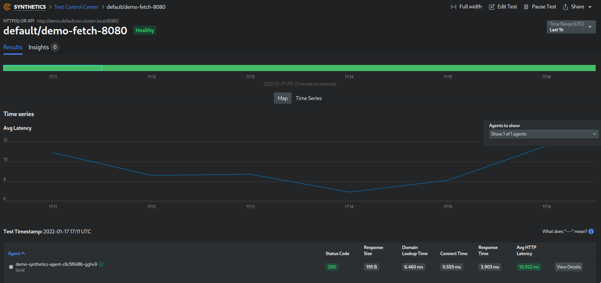601x283 pixels.
Task: Click the View Details button
Action: click(x=569, y=267)
